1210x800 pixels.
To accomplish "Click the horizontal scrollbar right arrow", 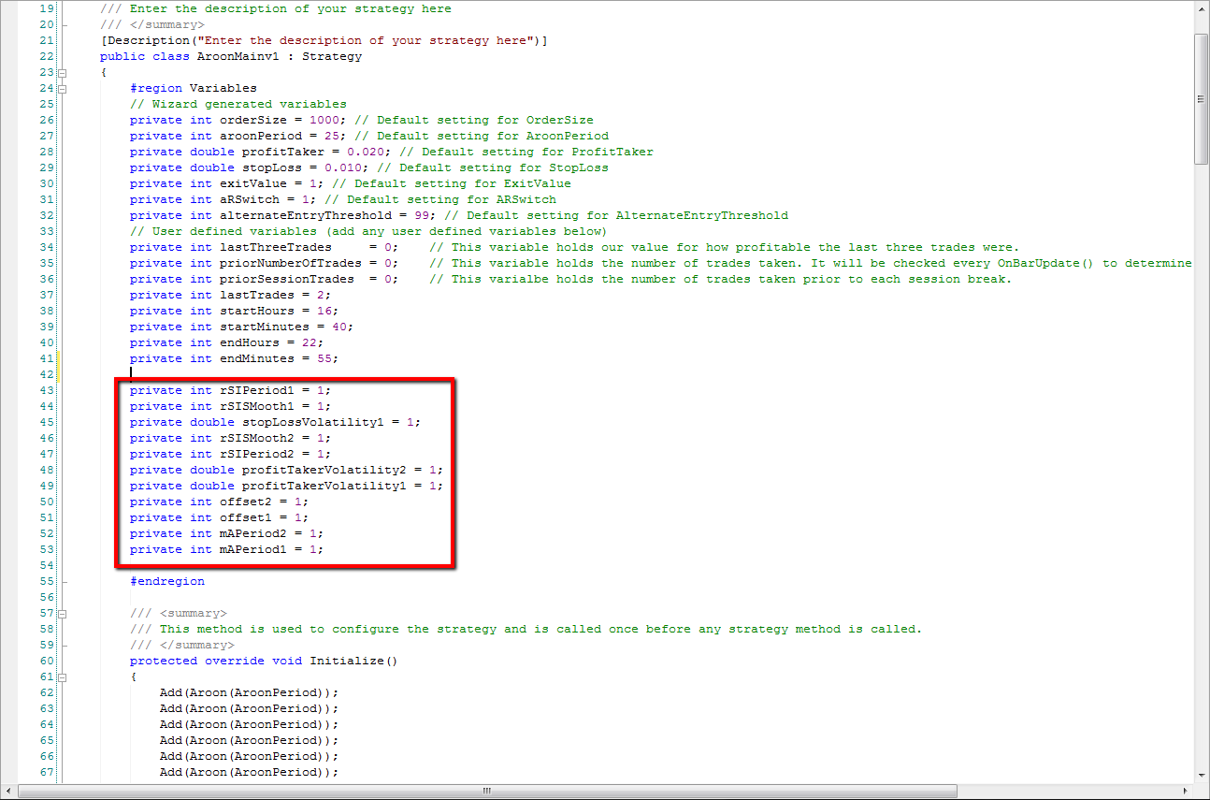I will 1187,791.
